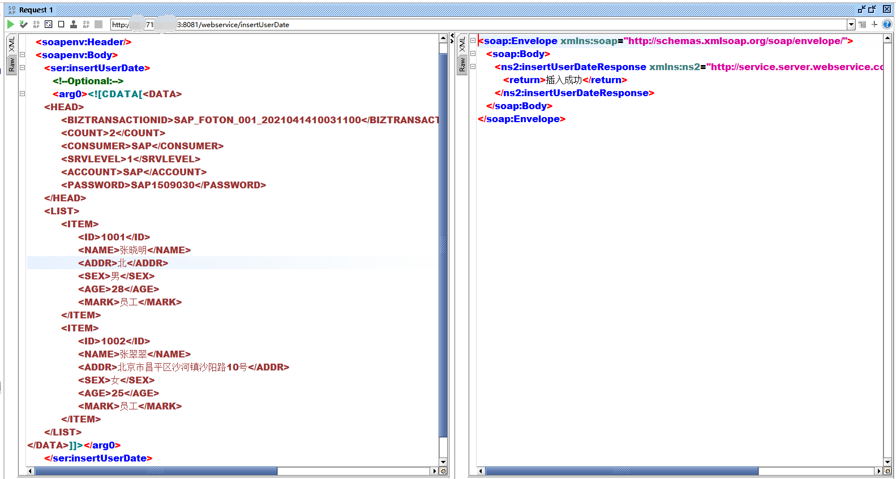896x479 pixels.
Task: Click the SOAP icon in the window title
Action: click(x=12, y=10)
